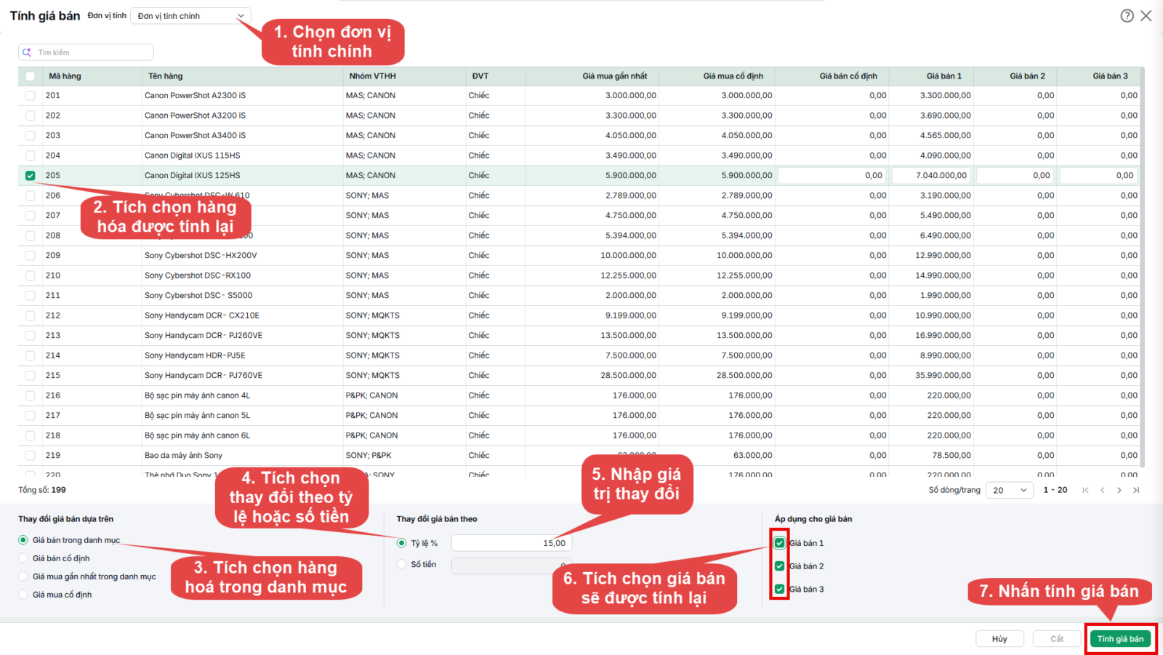Toggle the Giá bán 1 checkbox
This screenshot has width=1163, height=655.
click(x=779, y=543)
